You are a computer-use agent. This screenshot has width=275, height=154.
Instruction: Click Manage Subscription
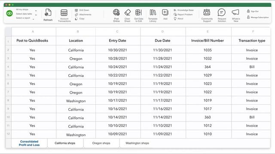click(x=258, y=17)
